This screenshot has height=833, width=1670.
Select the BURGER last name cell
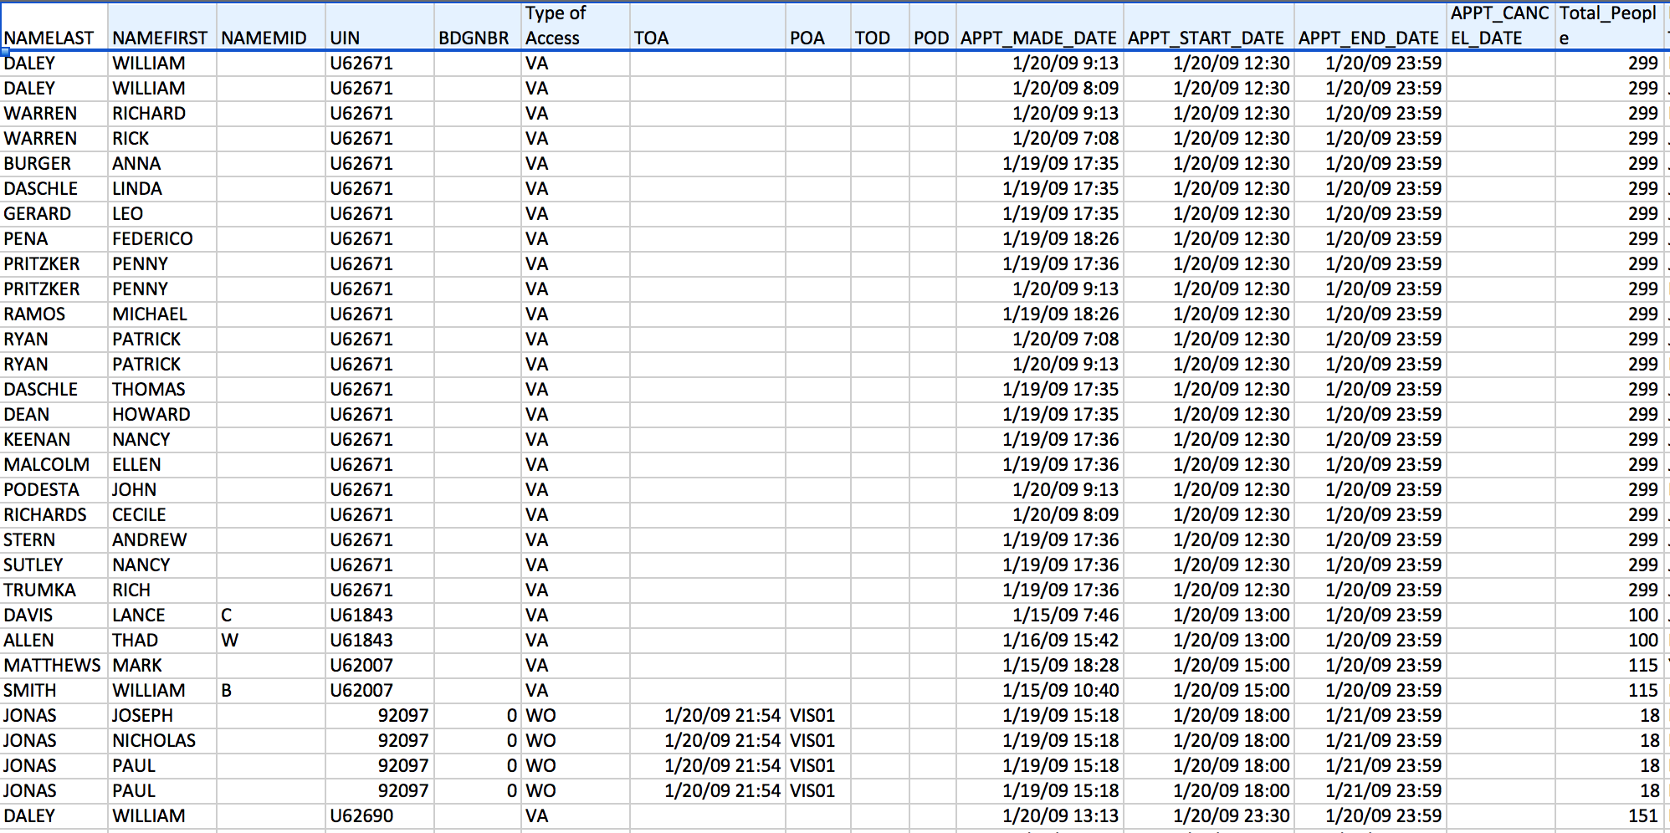(x=54, y=164)
